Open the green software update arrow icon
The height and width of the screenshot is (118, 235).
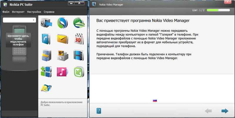79,72
